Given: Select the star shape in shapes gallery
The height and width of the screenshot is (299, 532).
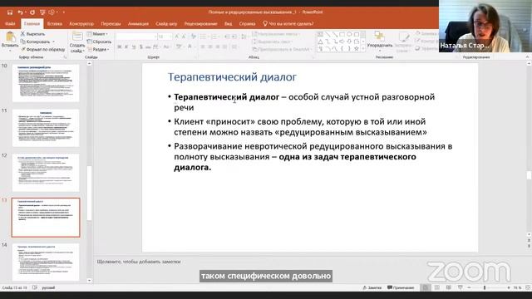Looking at the screenshot, I should [357, 48].
